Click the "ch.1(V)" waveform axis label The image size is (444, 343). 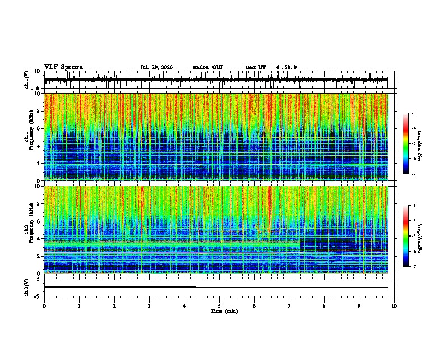pos(27,80)
